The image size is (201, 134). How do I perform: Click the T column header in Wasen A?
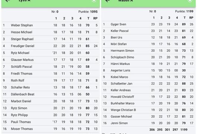coord(185,18)
